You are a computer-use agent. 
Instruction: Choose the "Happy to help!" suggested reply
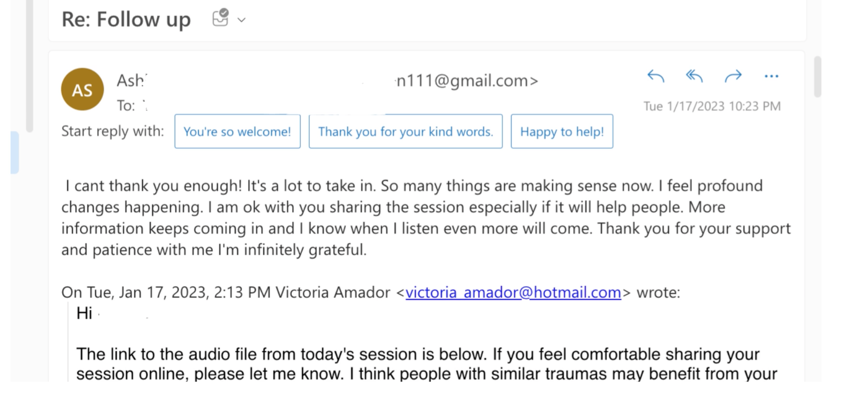point(562,131)
